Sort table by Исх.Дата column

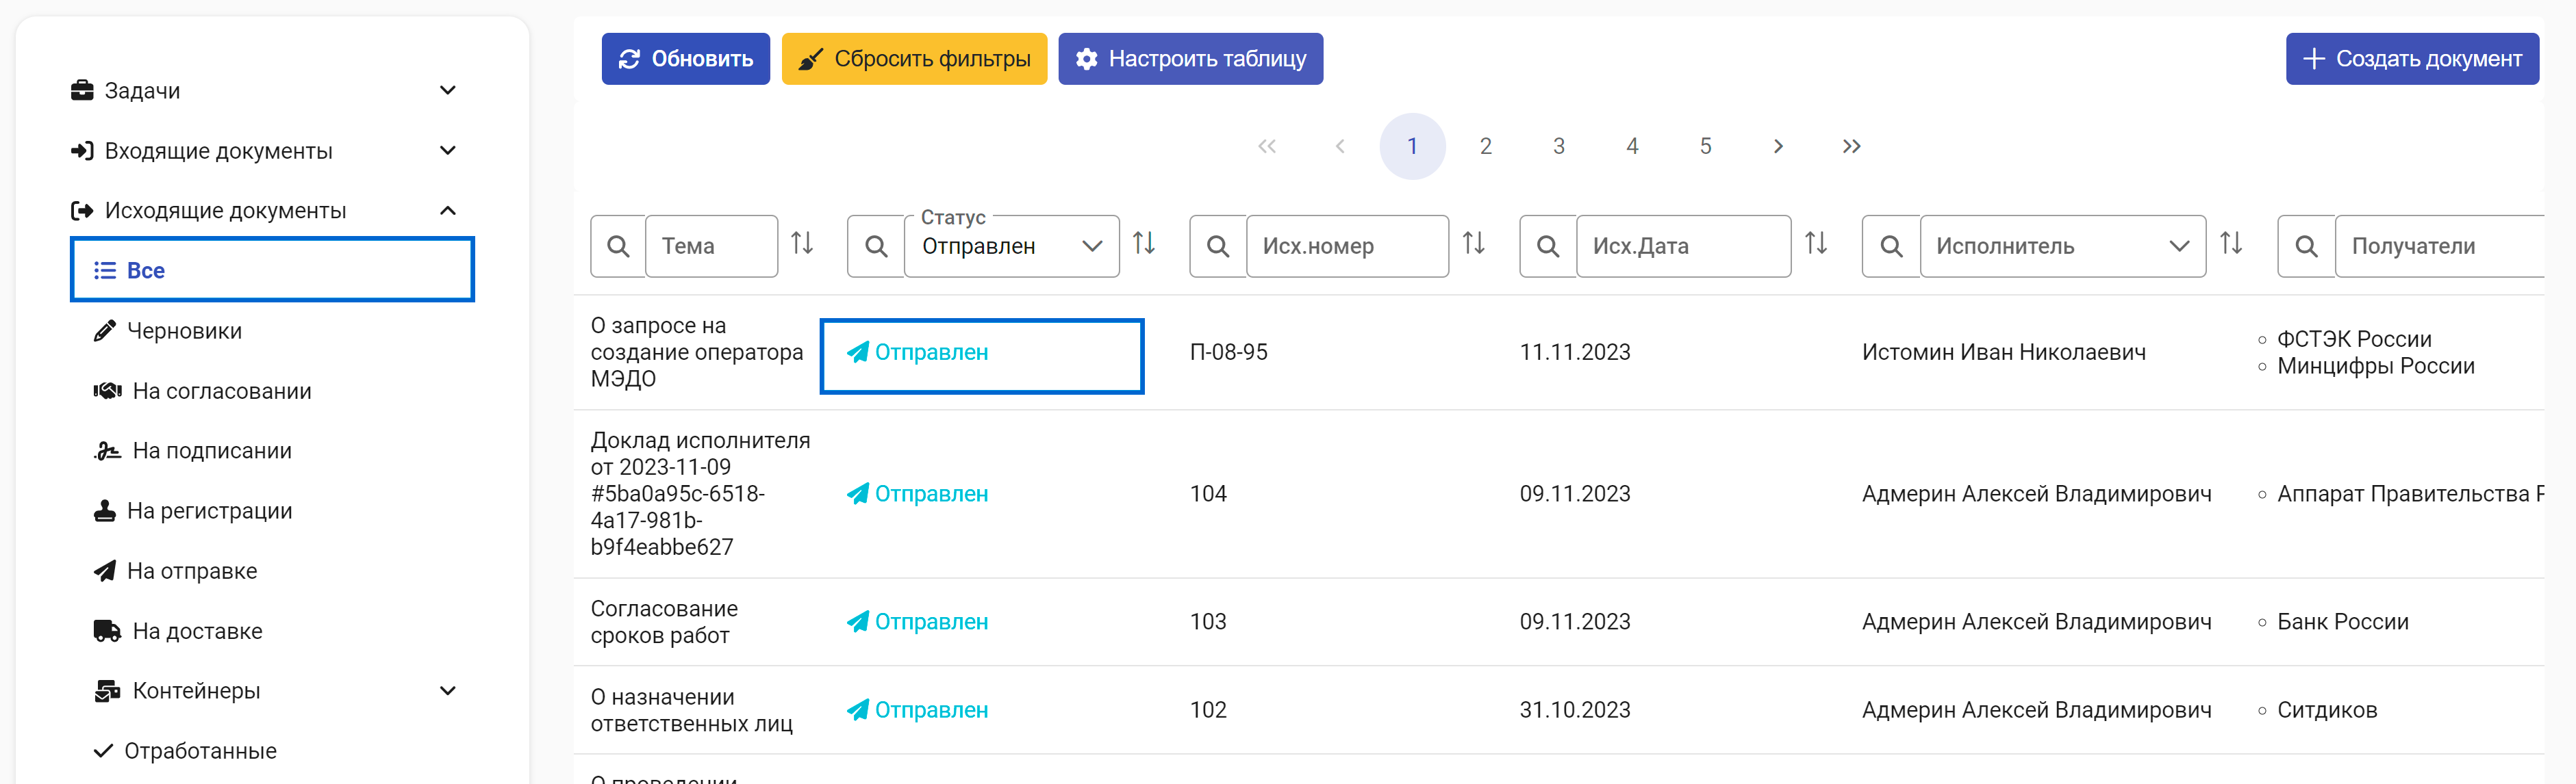point(1816,244)
